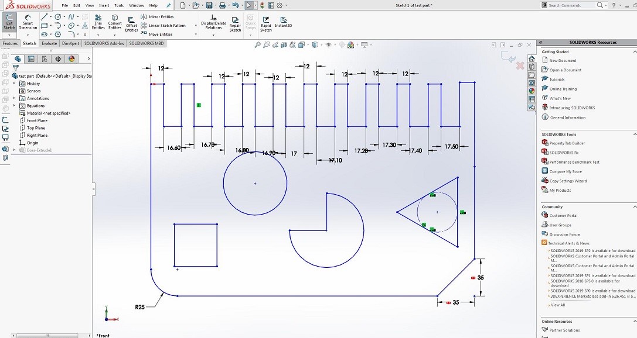This screenshot has width=637, height=338.
Task: Click the Undo icon
Action: (x=236, y=5)
